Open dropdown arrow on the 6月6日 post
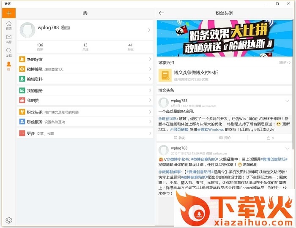296x228 pixels. pos(287,101)
